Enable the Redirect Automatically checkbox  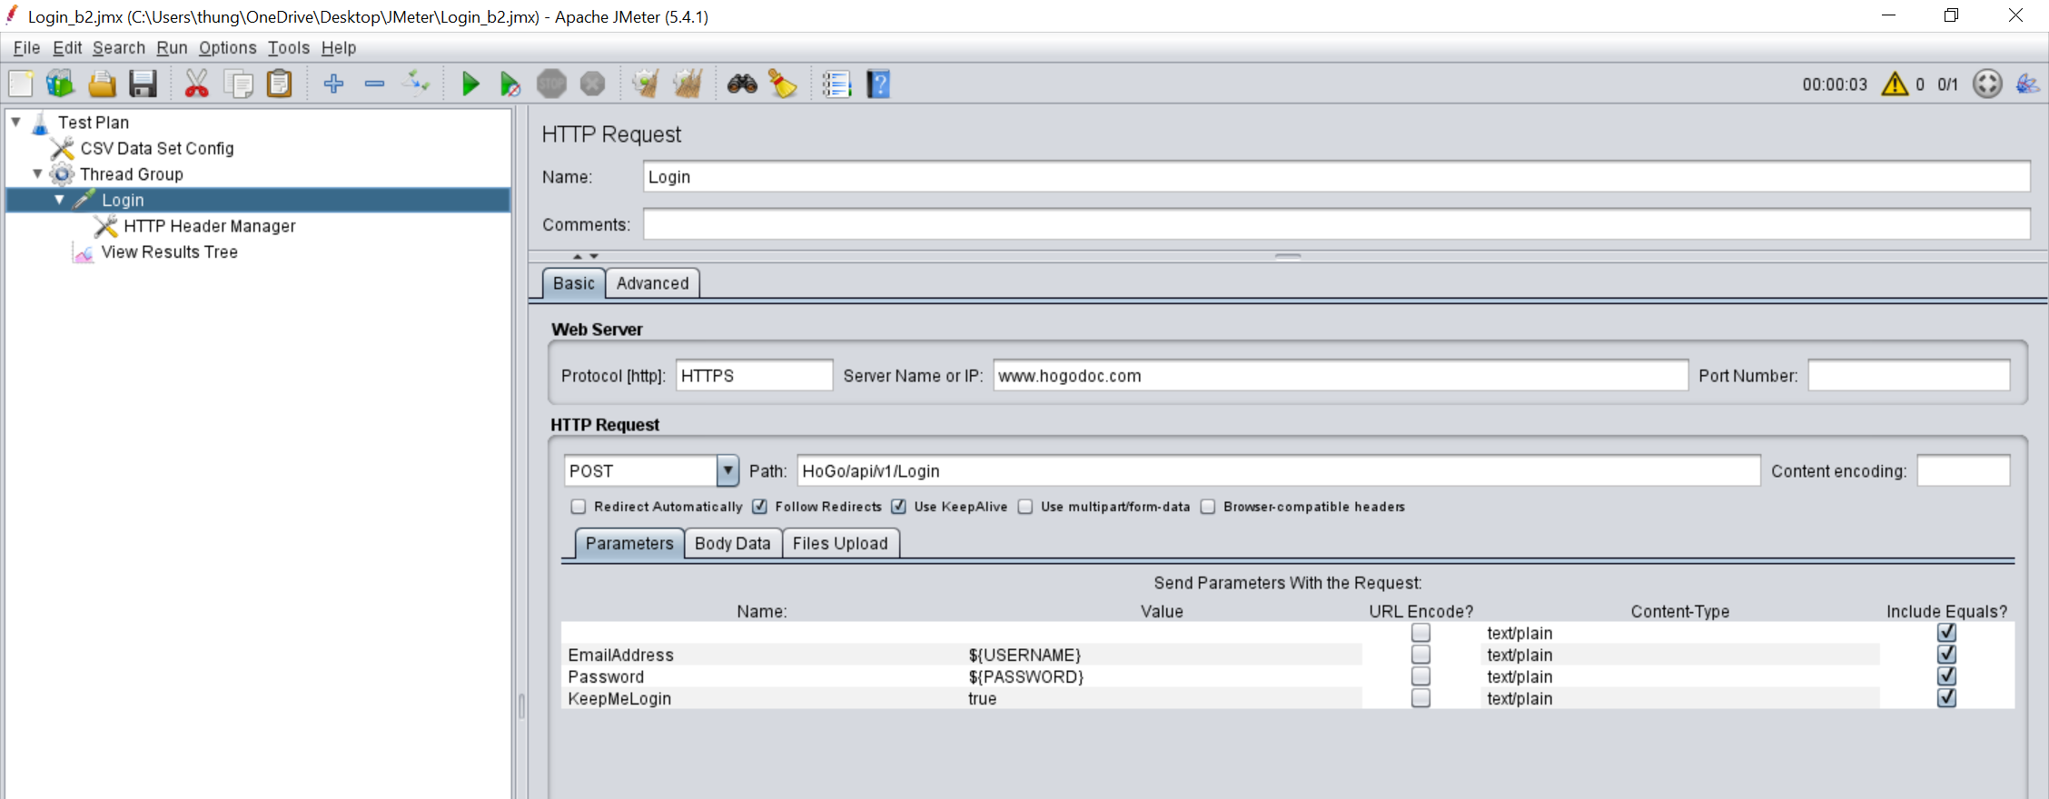pos(579,507)
